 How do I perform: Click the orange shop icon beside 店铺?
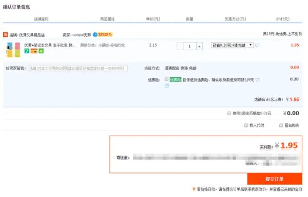click(6, 35)
